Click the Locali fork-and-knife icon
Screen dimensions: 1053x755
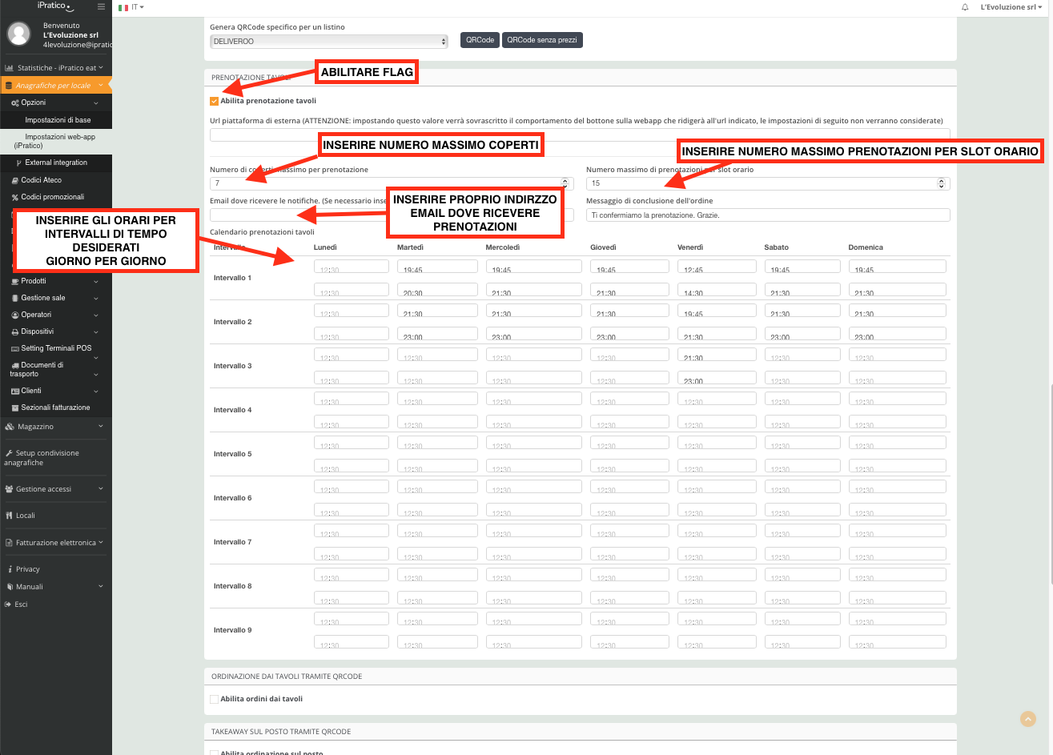(10, 516)
